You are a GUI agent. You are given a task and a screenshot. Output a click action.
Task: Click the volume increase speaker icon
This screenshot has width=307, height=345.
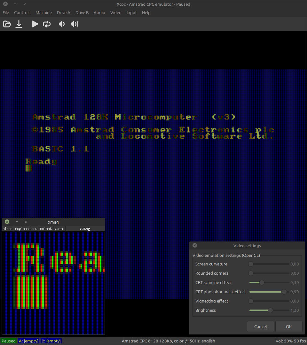coord(75,24)
